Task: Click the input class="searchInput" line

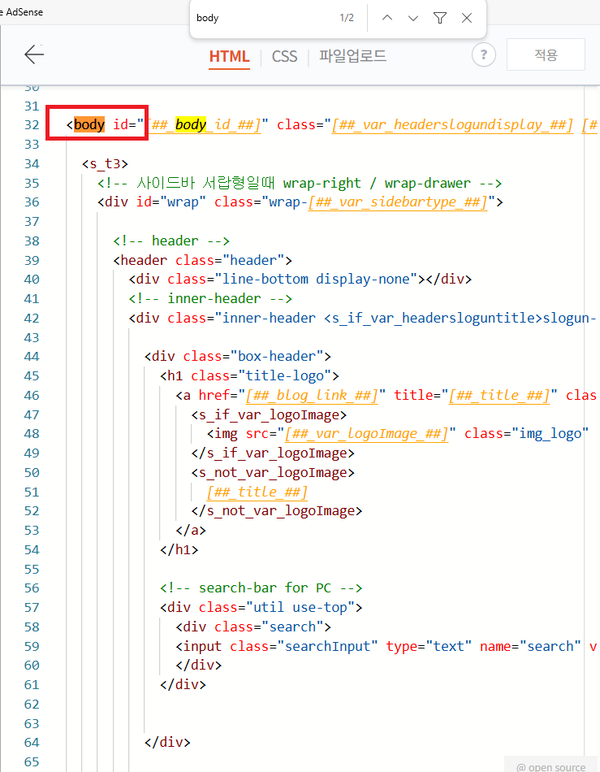Action: coord(386,646)
